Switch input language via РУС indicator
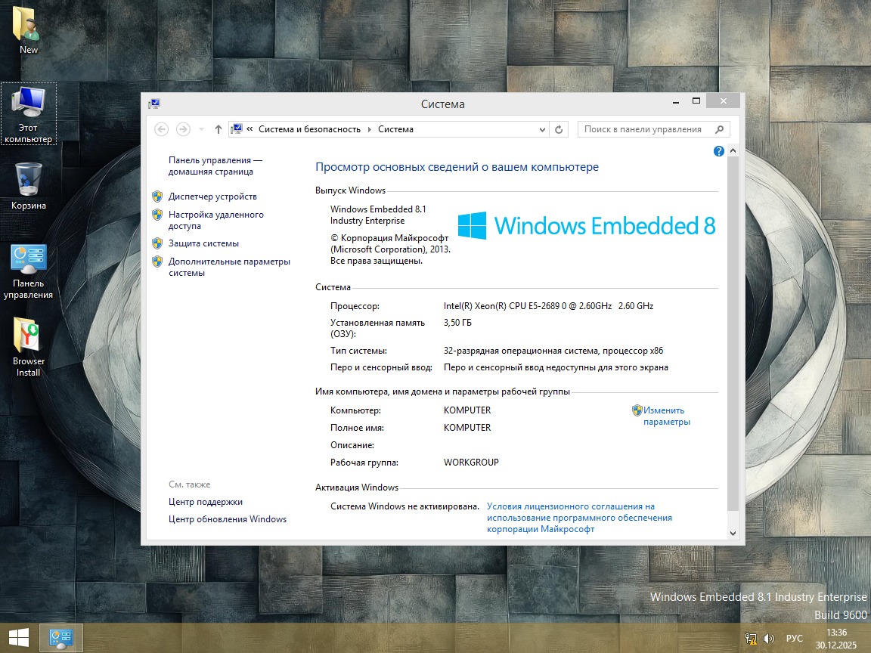This screenshot has height=653, width=871. point(794,638)
